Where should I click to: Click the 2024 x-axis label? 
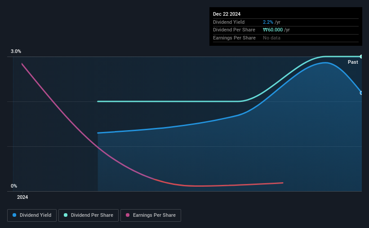click(x=22, y=197)
